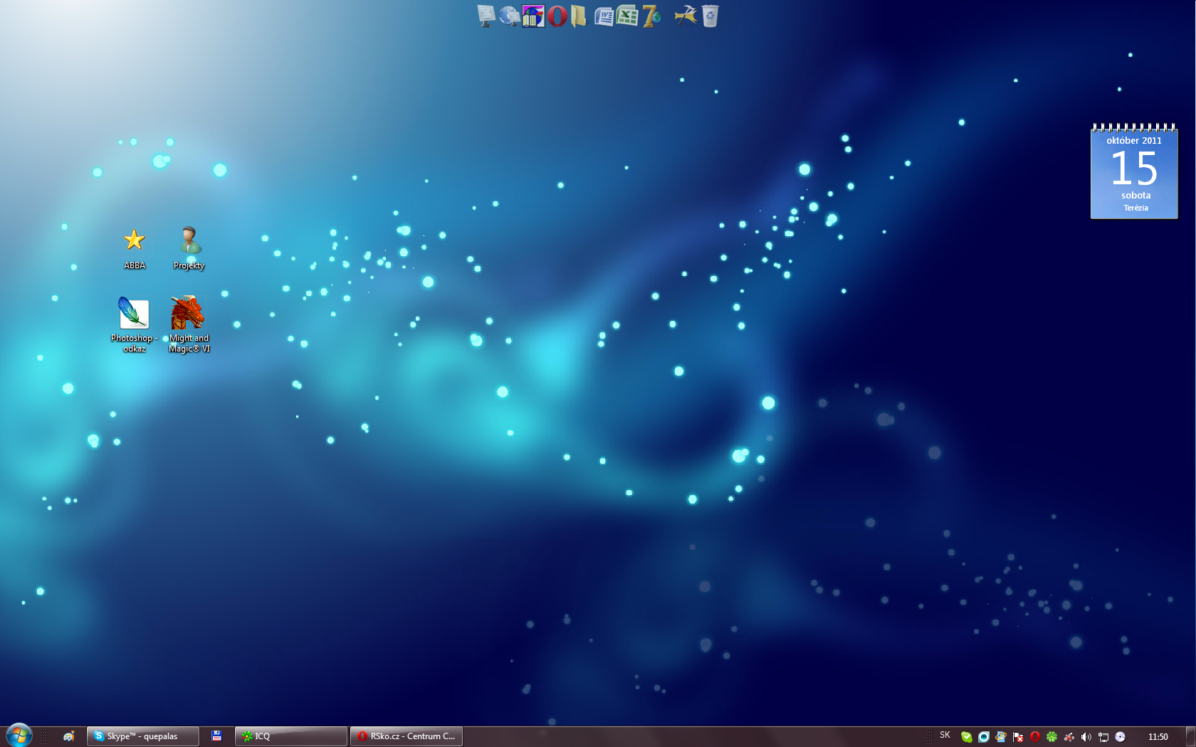Open the ABBA star desktop shortcut
The width and height of the screenshot is (1196, 747).
pos(134,248)
